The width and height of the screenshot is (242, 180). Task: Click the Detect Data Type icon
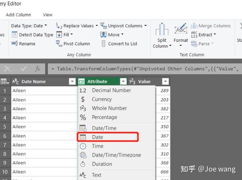click(15, 35)
